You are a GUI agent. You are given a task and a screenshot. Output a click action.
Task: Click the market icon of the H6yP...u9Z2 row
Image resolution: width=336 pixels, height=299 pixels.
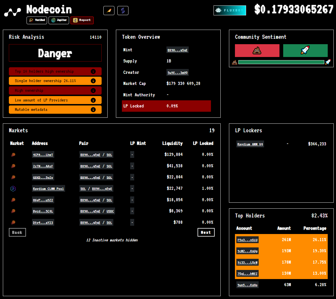click(x=13, y=200)
